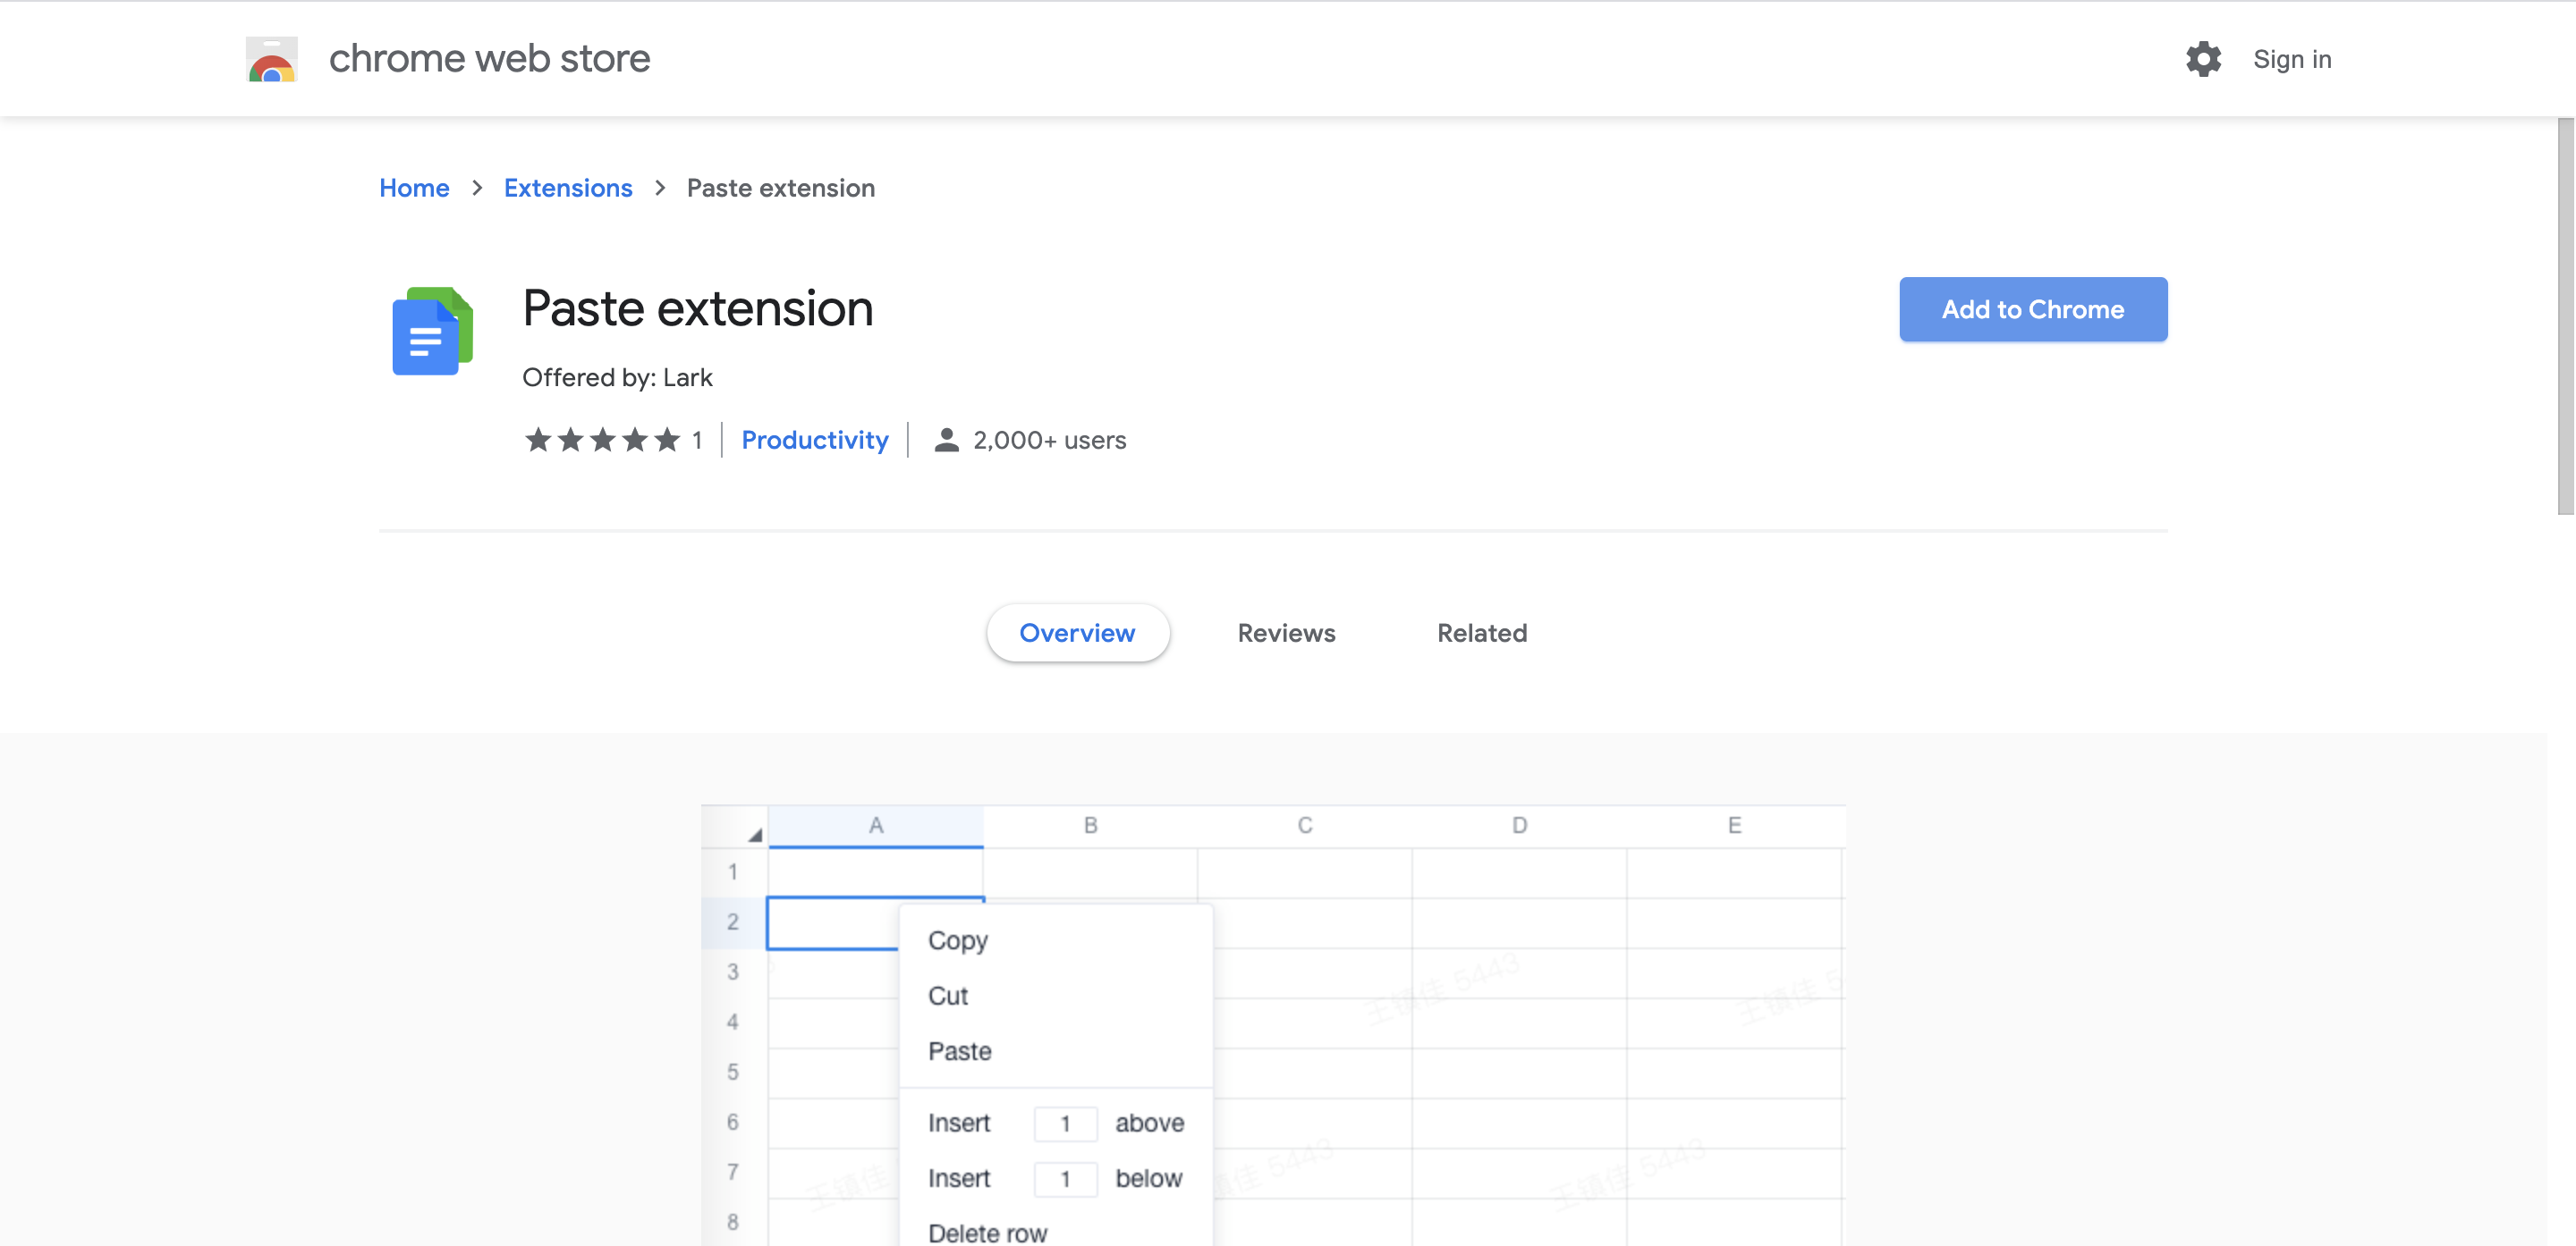Click breadcrumb chevron after Home
2576x1246 pixels.
coord(477,188)
